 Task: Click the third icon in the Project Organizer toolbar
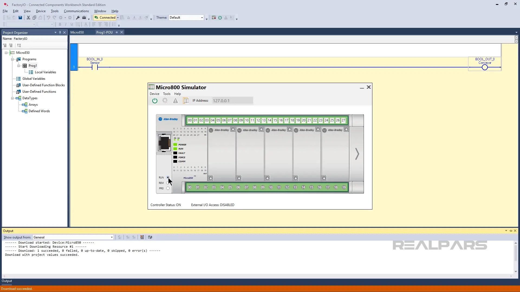pyautogui.click(x=19, y=45)
